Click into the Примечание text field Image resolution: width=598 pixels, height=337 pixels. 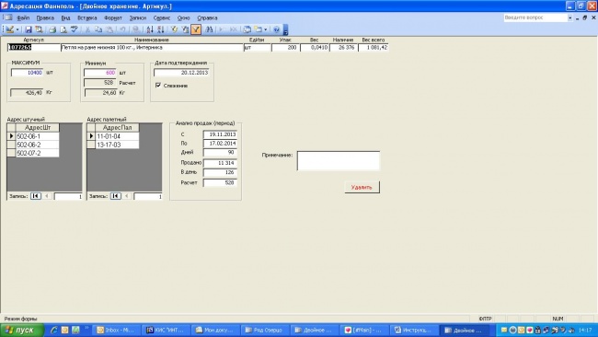[x=339, y=161]
